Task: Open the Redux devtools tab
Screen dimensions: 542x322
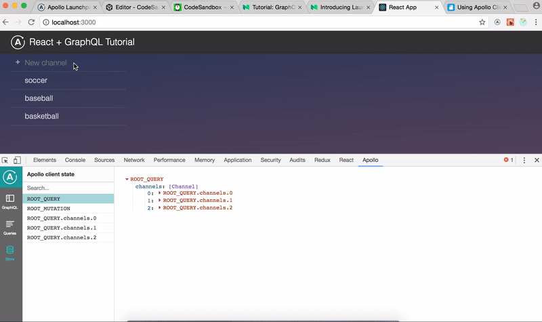Action: (322, 160)
